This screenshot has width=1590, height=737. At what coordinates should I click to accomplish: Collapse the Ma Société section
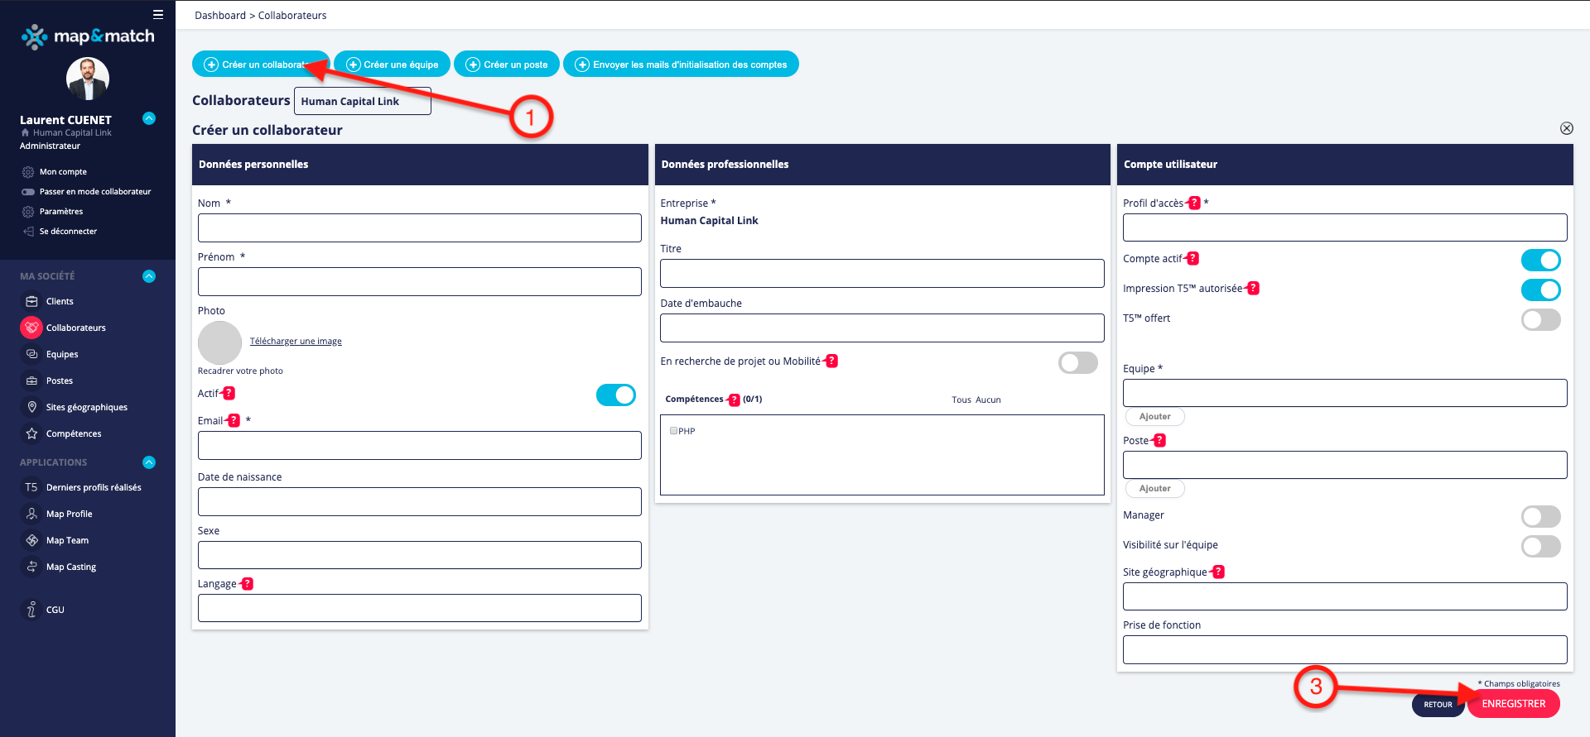point(149,276)
